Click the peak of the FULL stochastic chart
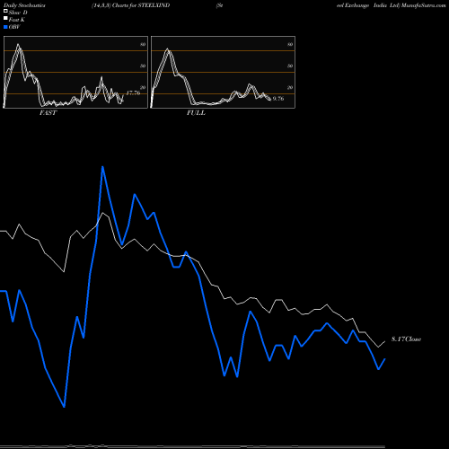 click(167, 48)
